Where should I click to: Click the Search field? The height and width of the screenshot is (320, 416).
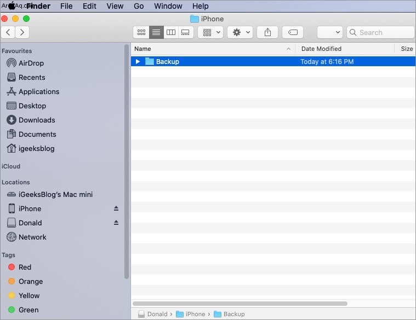380,32
